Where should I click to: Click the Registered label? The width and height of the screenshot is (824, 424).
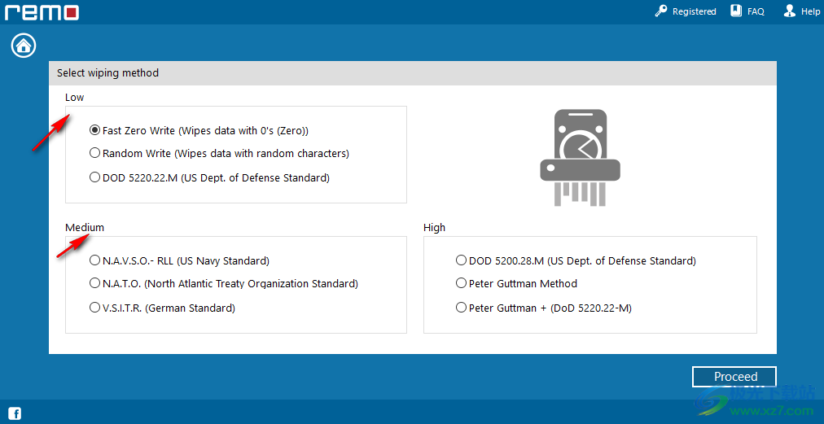(x=695, y=11)
